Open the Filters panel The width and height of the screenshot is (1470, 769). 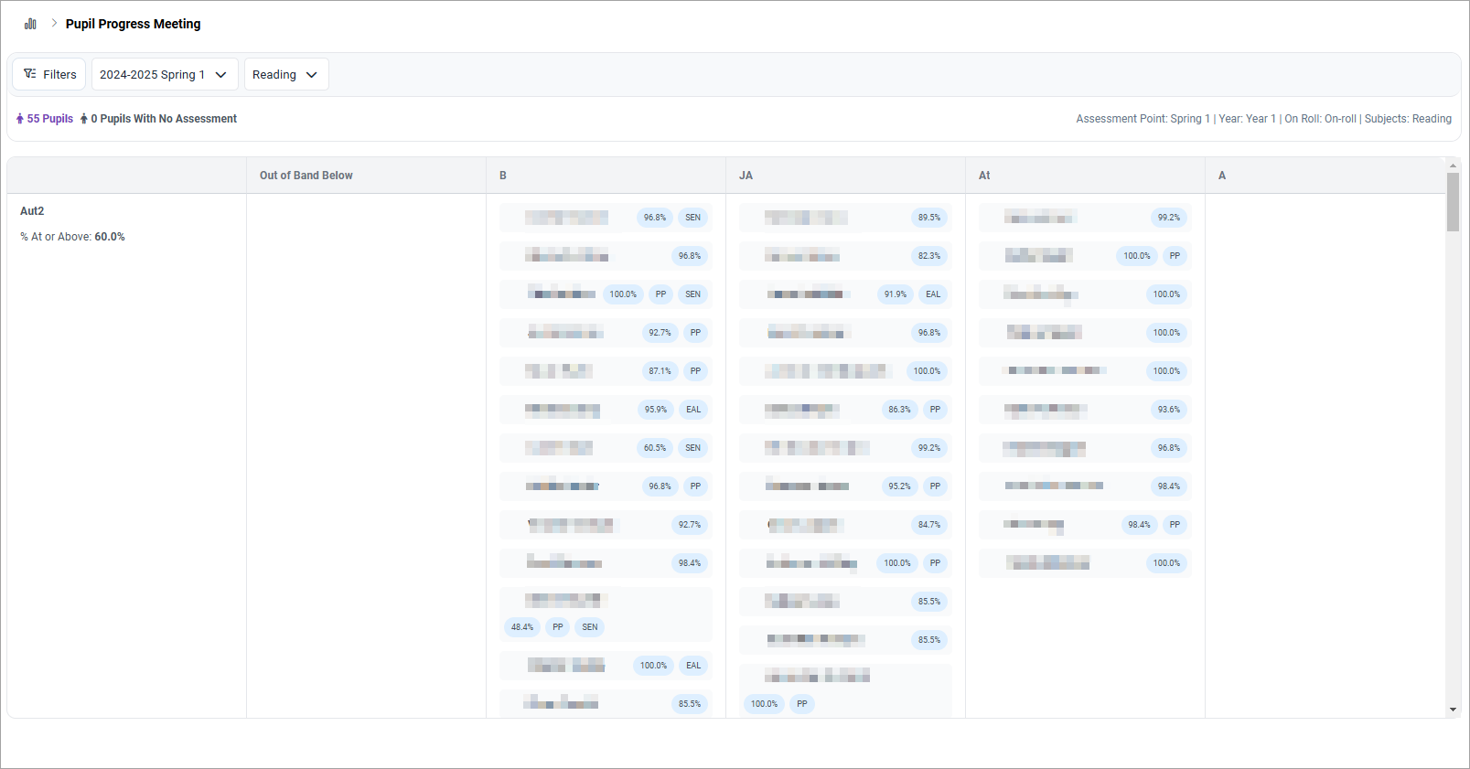[49, 74]
